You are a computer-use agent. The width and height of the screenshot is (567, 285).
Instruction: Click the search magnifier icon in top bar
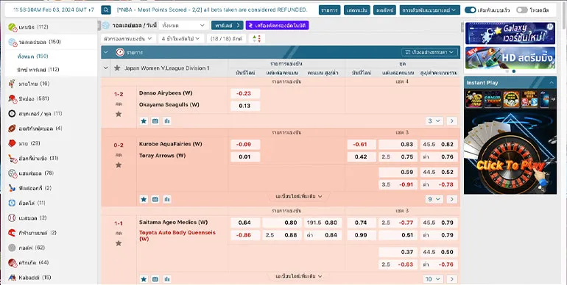[106, 10]
